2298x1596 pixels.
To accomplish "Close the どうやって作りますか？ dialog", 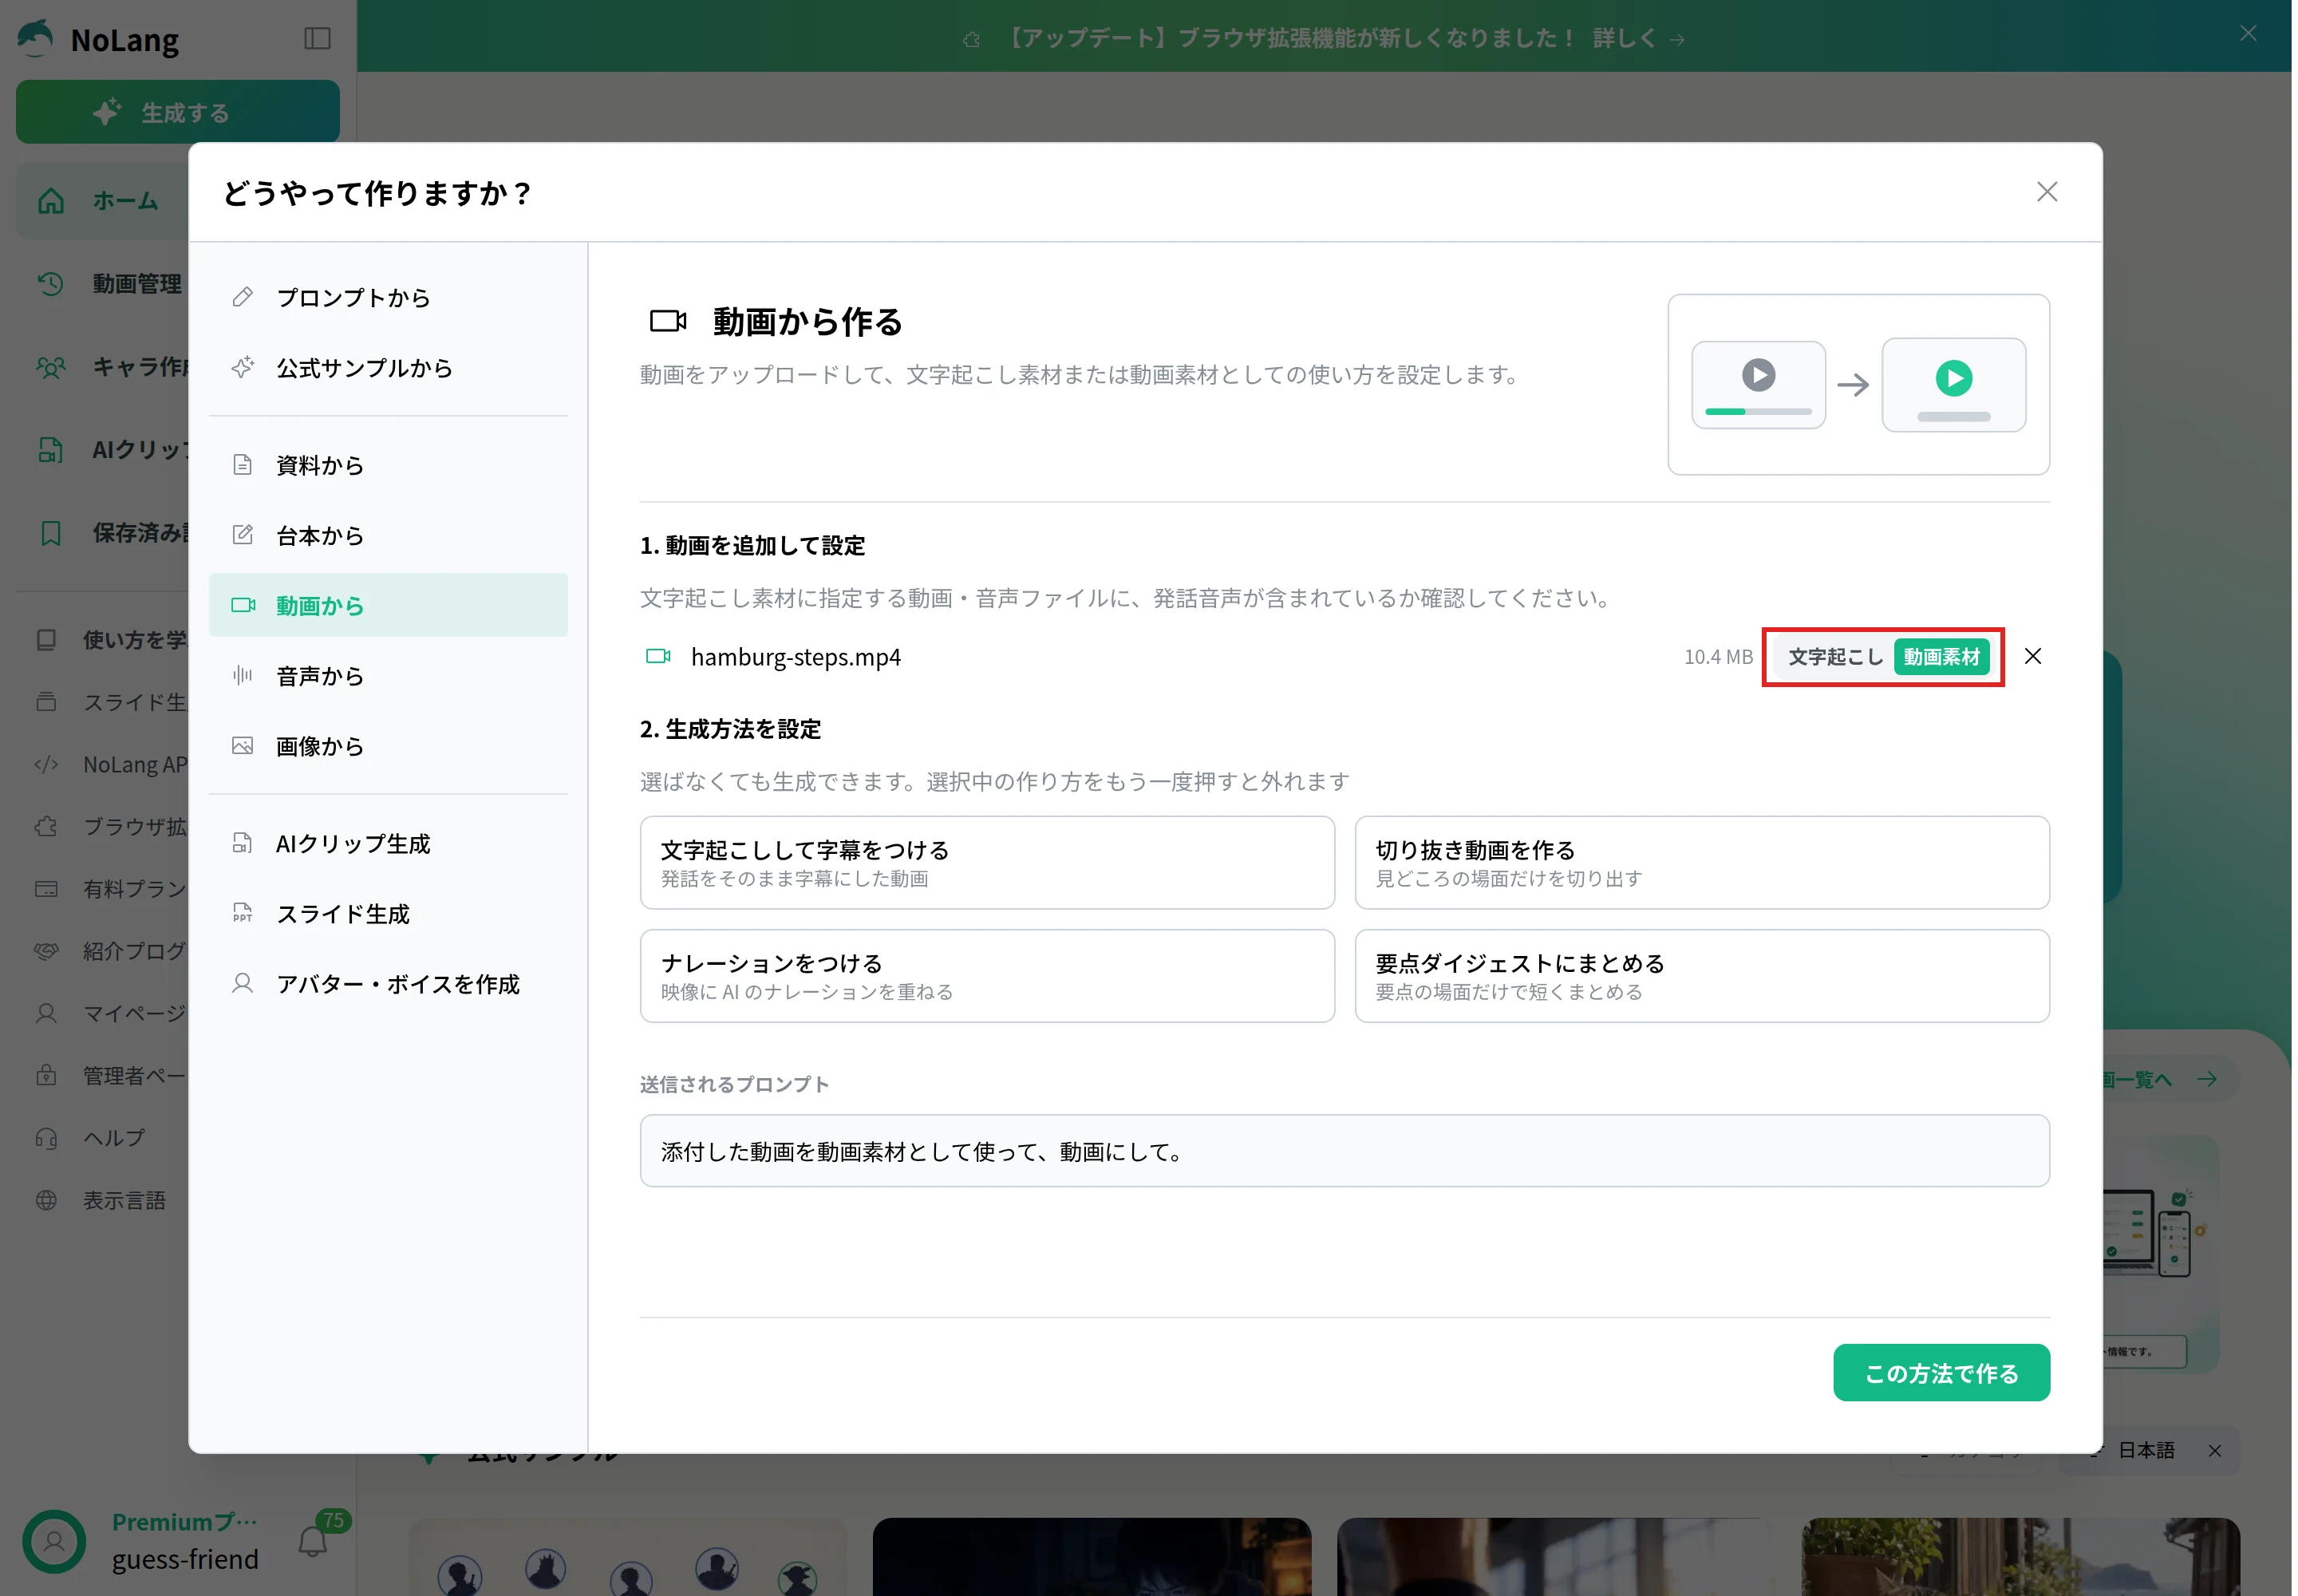I will click(x=2046, y=192).
